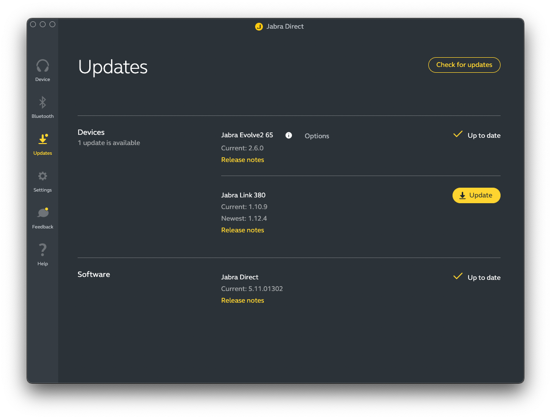
Task: Open the Settings gear icon
Action: tap(43, 176)
